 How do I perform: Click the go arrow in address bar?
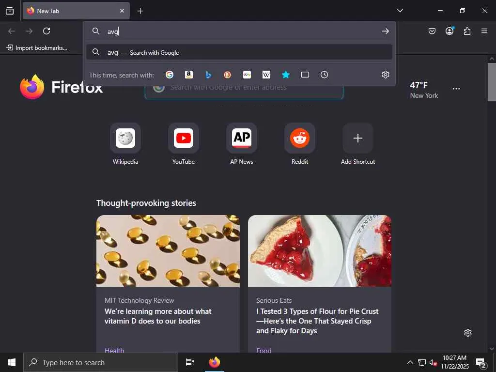[385, 31]
